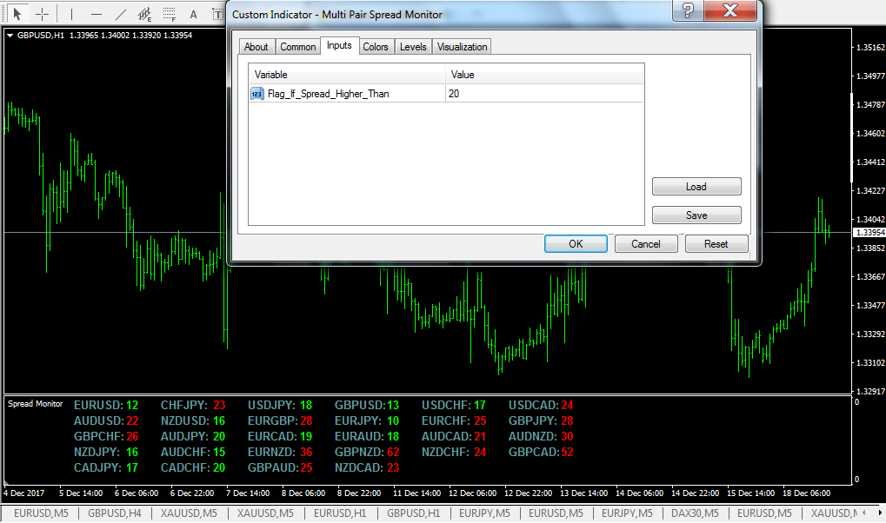Select the equidistant channel tool
The width and height of the screenshot is (886, 523).
[145, 14]
